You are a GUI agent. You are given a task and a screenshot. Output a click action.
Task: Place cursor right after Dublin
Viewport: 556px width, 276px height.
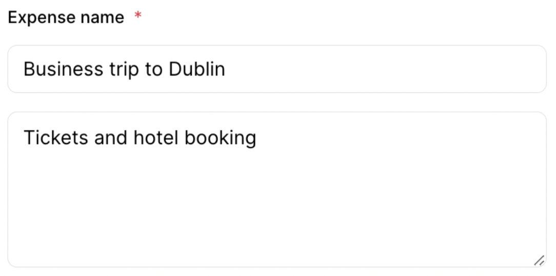[x=226, y=69]
